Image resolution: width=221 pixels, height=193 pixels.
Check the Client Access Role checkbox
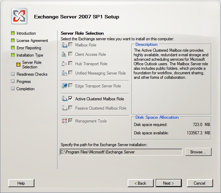click(x=70, y=54)
